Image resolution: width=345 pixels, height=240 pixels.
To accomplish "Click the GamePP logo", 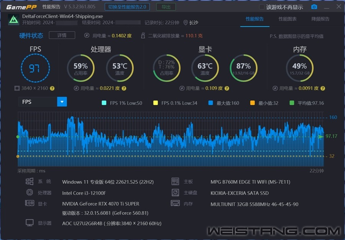I will (21, 7).
